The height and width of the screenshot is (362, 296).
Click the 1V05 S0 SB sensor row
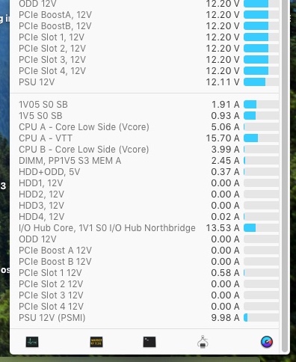[149, 105]
